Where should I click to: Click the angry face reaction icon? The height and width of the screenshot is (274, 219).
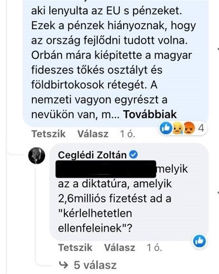point(189,128)
